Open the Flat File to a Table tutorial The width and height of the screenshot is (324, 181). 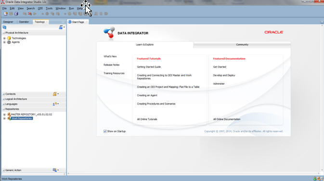[168, 87]
